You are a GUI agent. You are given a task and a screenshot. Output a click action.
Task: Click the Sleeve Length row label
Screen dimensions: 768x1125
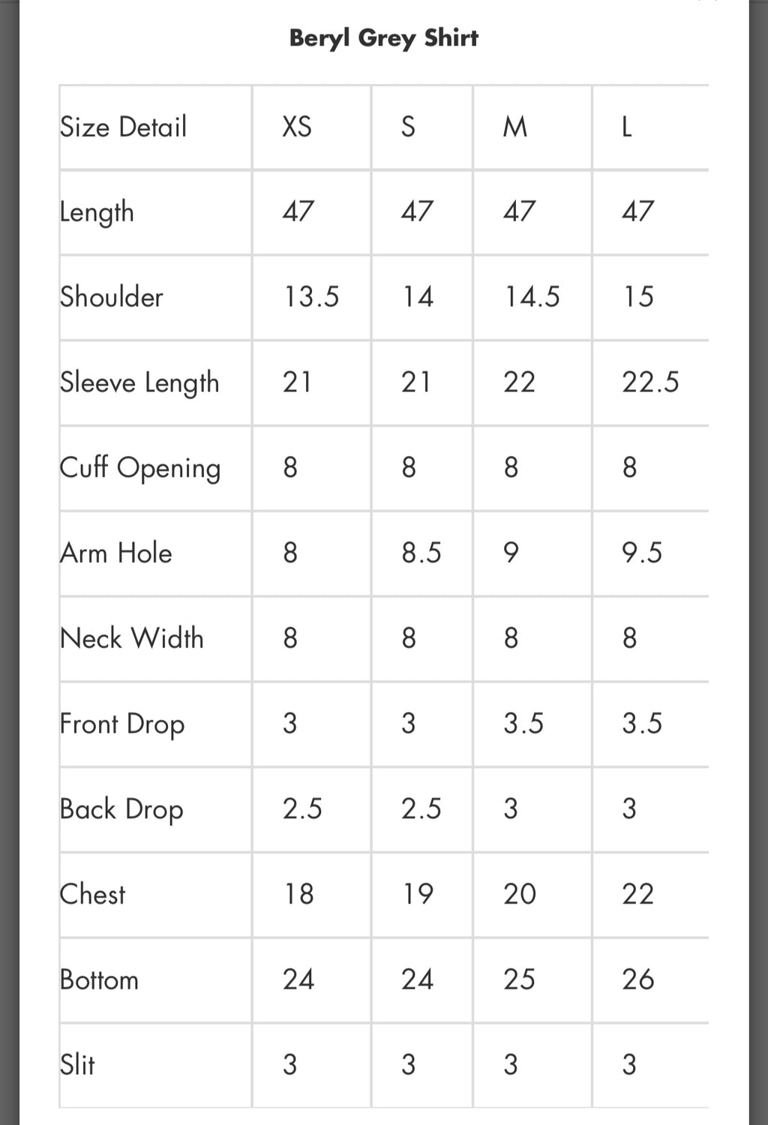139,382
